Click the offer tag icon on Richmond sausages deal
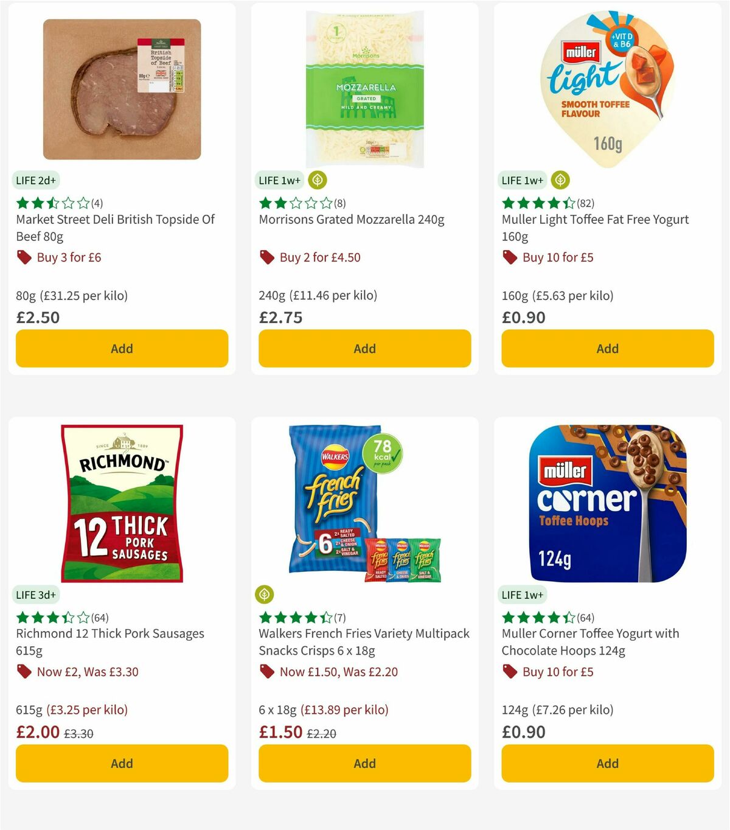 click(x=24, y=672)
